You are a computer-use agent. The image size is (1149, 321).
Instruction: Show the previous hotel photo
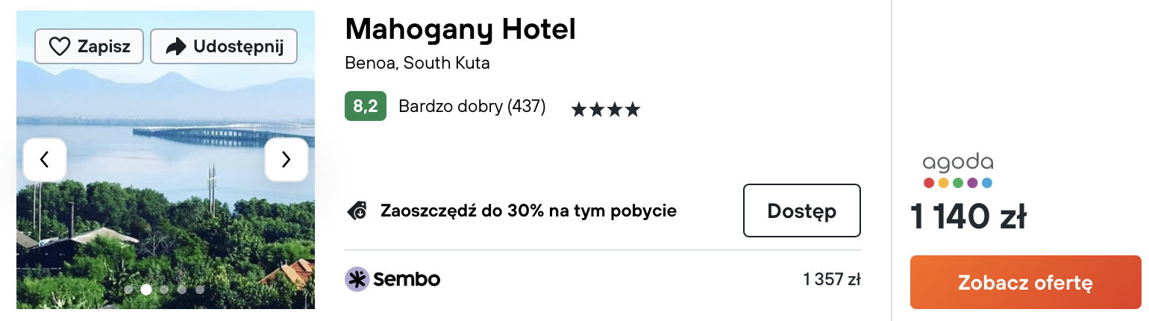pyautogui.click(x=45, y=159)
